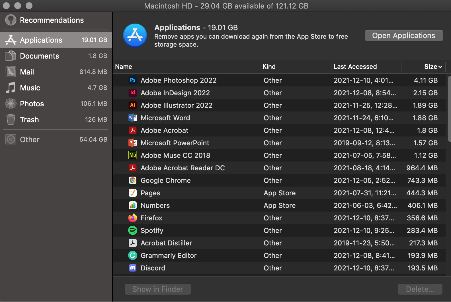Sort the list by the Name column
This screenshot has width=451, height=302.
tap(187, 67)
